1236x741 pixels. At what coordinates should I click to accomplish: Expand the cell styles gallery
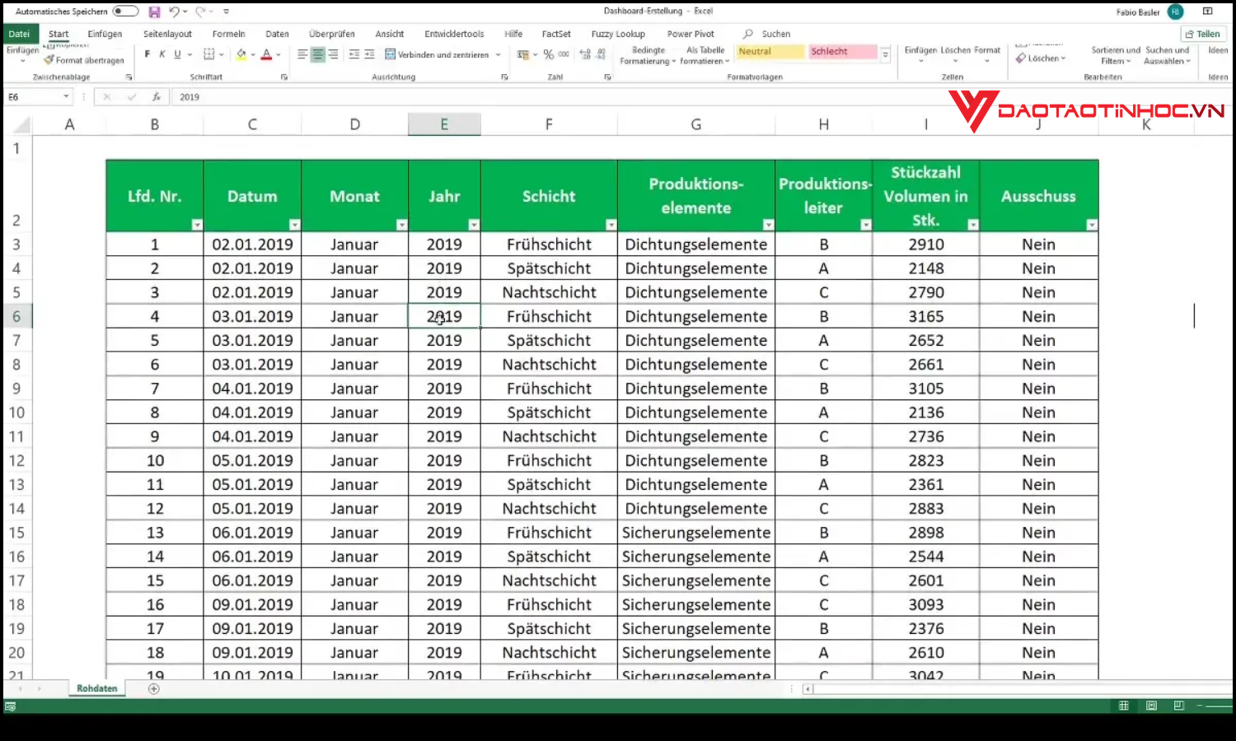click(886, 54)
